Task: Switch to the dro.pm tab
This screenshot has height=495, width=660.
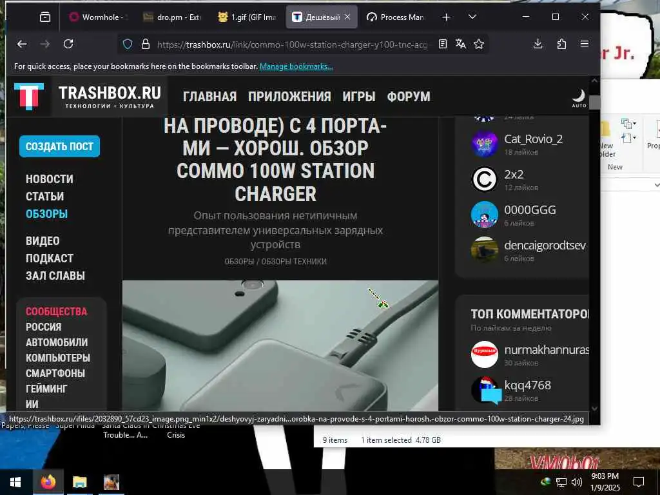Action: (171, 17)
